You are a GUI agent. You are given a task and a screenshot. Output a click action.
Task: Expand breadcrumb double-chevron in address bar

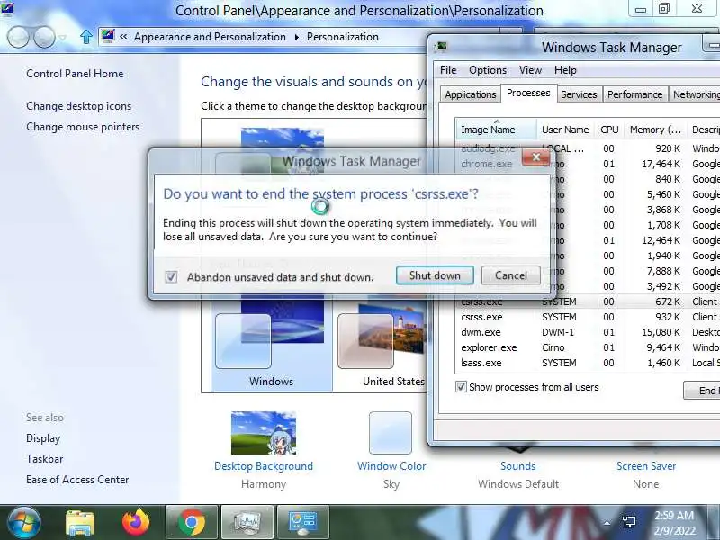click(x=123, y=37)
